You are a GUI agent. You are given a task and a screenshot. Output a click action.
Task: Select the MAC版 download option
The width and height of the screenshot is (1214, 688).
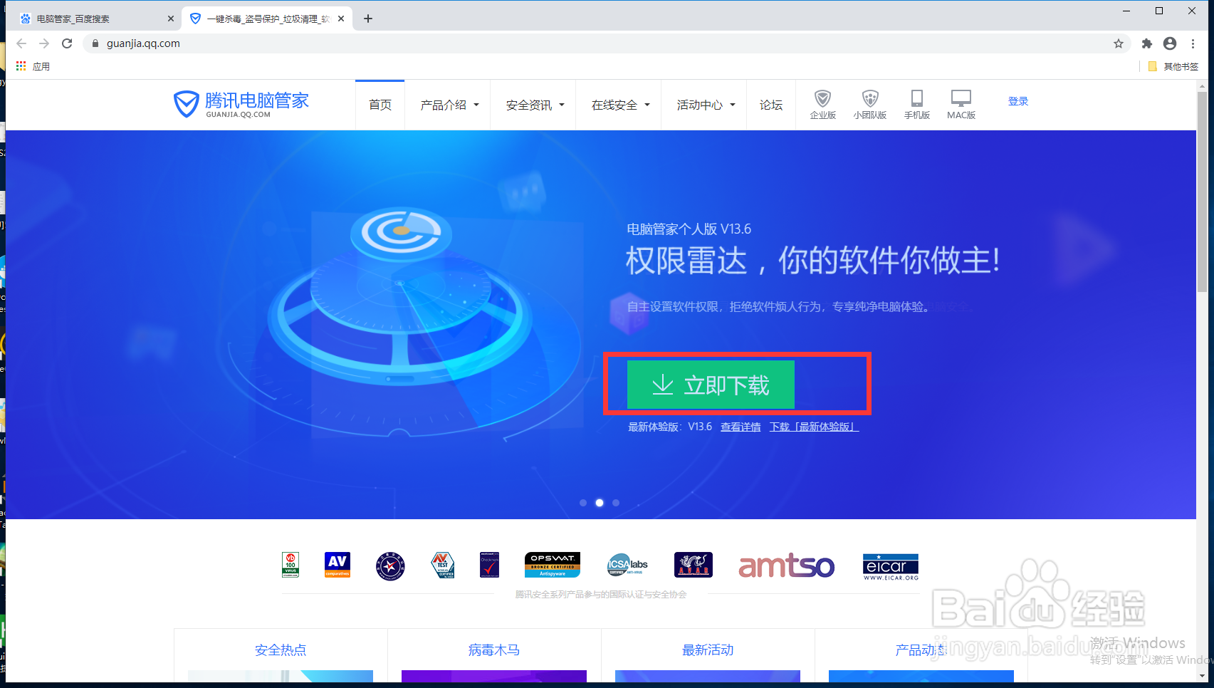(x=961, y=104)
